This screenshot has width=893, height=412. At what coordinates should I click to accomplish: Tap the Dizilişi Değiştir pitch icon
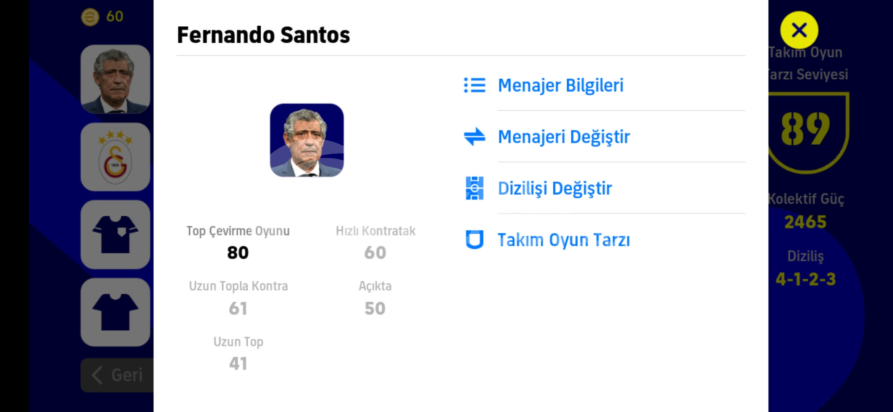pos(474,188)
